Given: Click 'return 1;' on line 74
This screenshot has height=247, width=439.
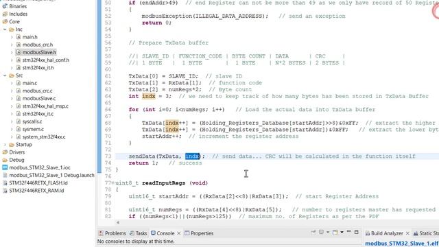Looking at the screenshot, I should [x=143, y=163].
